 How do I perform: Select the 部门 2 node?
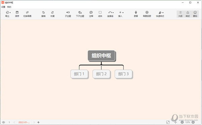point(101,74)
